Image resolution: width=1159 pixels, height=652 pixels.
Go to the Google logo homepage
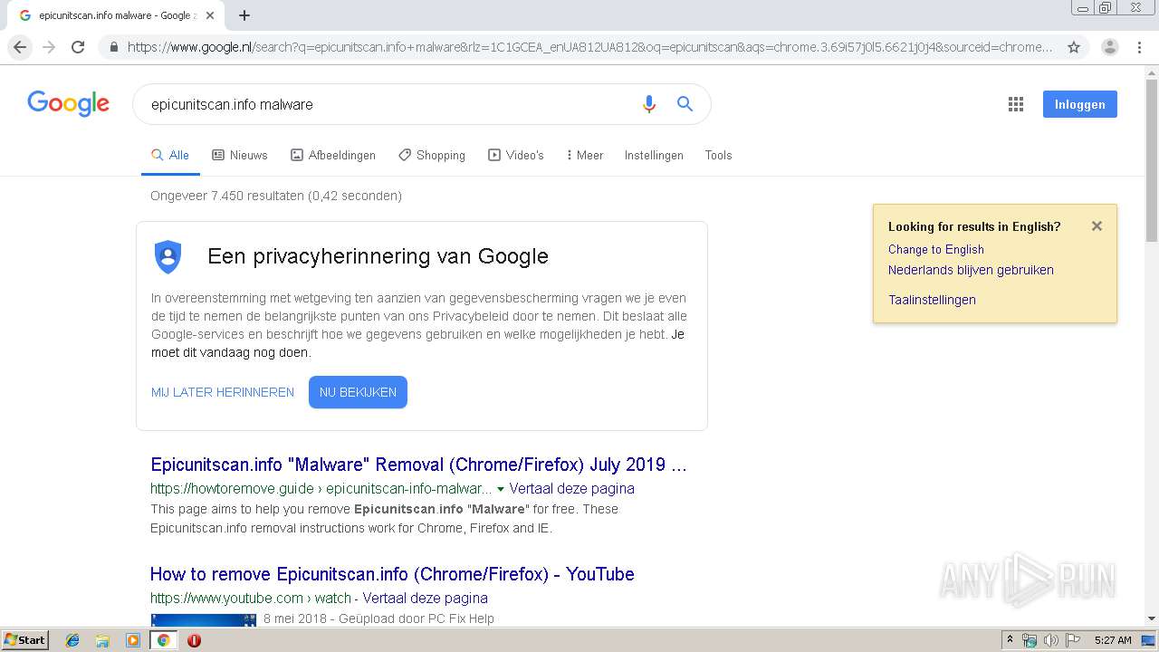point(68,103)
